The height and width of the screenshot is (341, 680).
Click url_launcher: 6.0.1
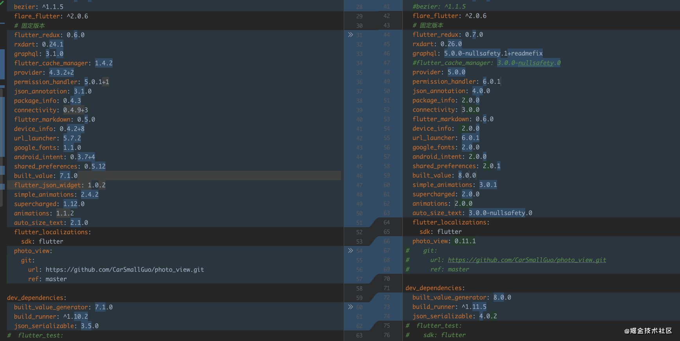pos(446,138)
